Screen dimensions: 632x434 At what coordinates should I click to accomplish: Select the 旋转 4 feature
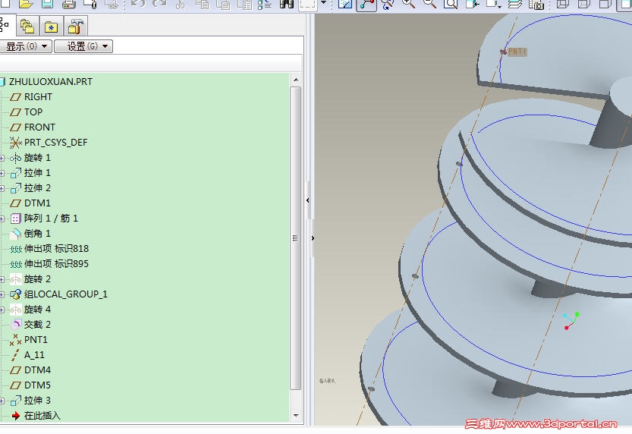(37, 310)
